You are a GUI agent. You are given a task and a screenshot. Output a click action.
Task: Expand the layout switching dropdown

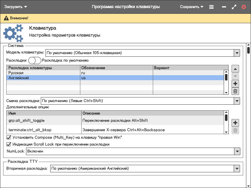[x=237, y=101]
